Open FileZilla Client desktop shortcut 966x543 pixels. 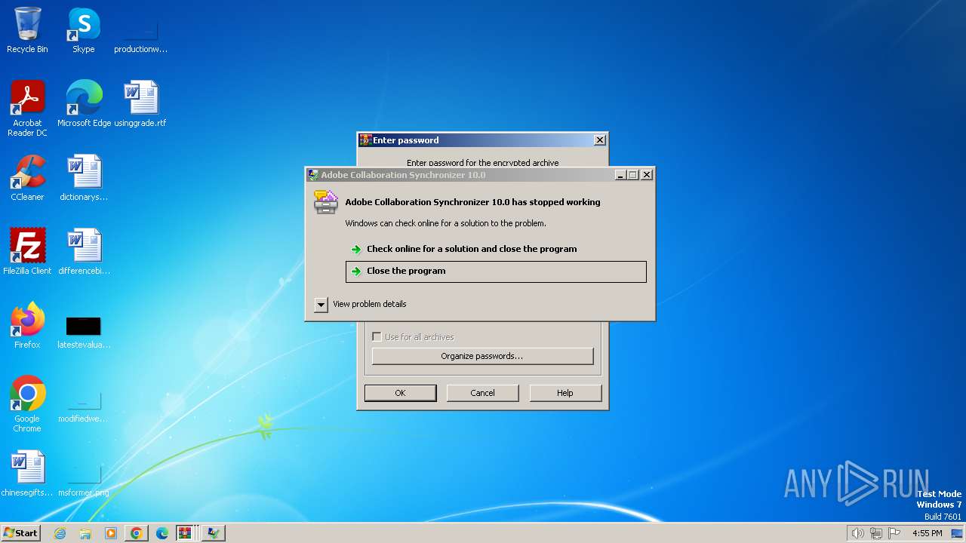[27, 251]
